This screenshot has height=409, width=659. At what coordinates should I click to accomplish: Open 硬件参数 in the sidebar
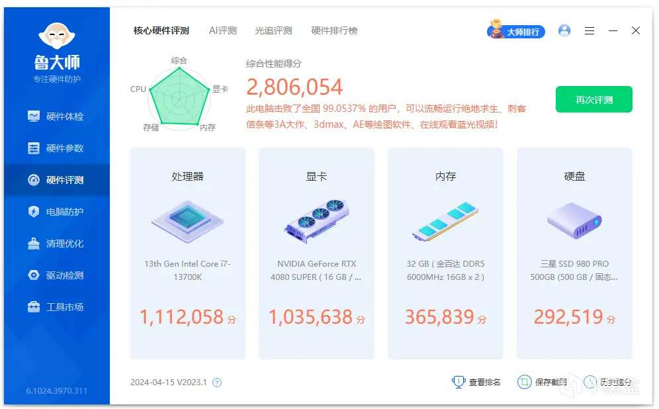point(57,148)
